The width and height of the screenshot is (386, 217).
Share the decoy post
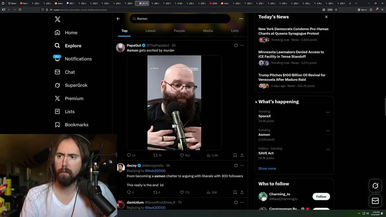pyautogui.click(x=242, y=192)
